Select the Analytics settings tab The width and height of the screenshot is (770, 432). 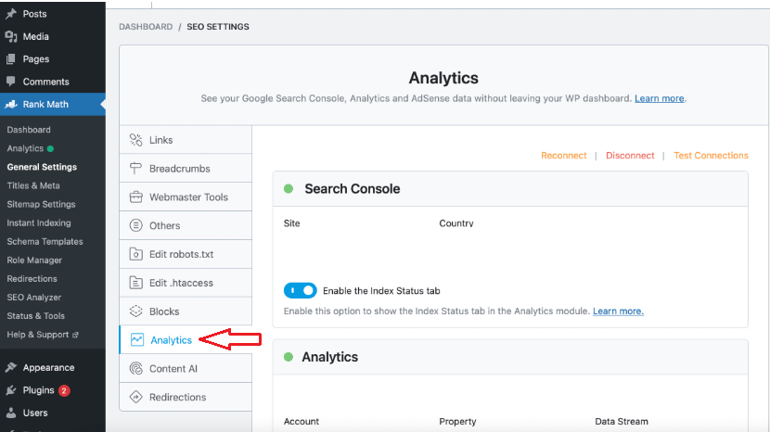click(x=186, y=339)
